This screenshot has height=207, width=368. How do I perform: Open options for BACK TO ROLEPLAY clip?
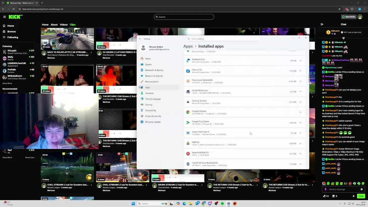click(x=91, y=52)
